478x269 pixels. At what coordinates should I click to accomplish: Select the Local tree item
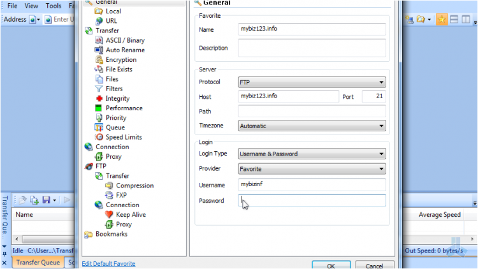[113, 11]
